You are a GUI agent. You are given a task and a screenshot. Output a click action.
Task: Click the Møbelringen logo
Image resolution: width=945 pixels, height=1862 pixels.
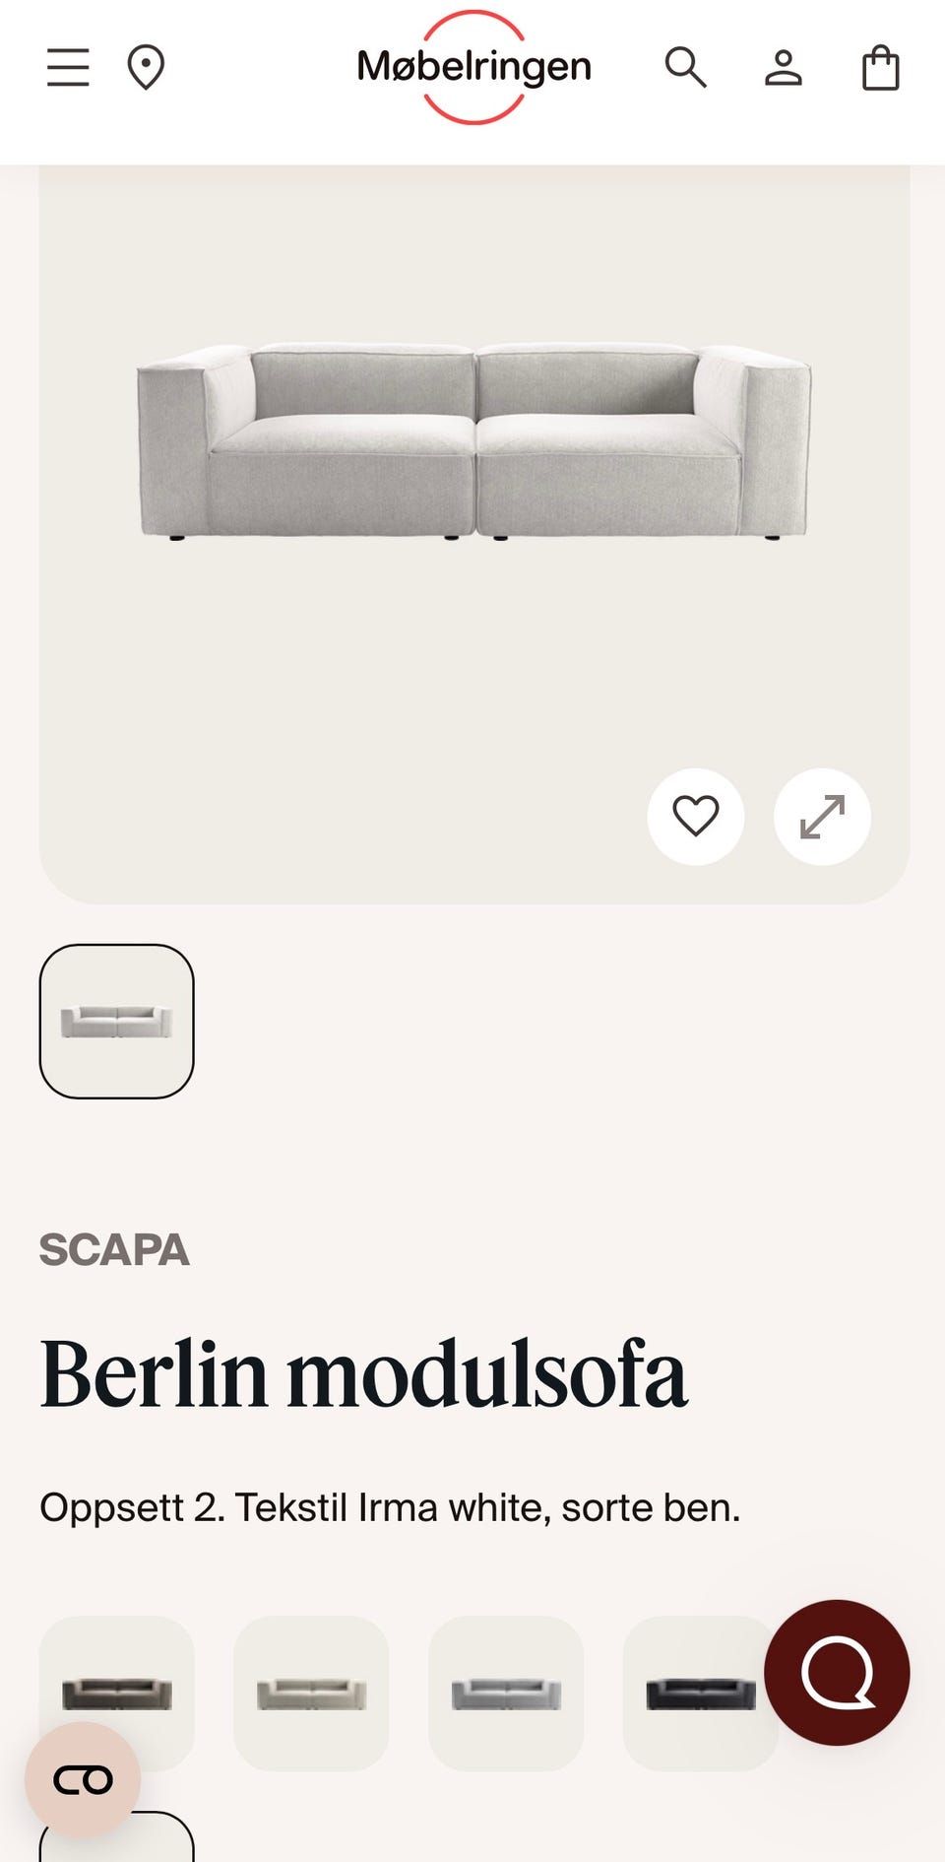[473, 67]
